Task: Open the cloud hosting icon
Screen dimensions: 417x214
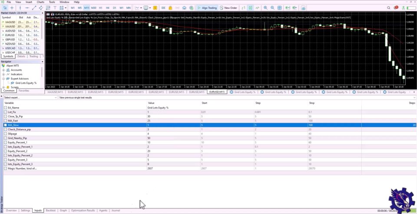Action: (184, 8)
